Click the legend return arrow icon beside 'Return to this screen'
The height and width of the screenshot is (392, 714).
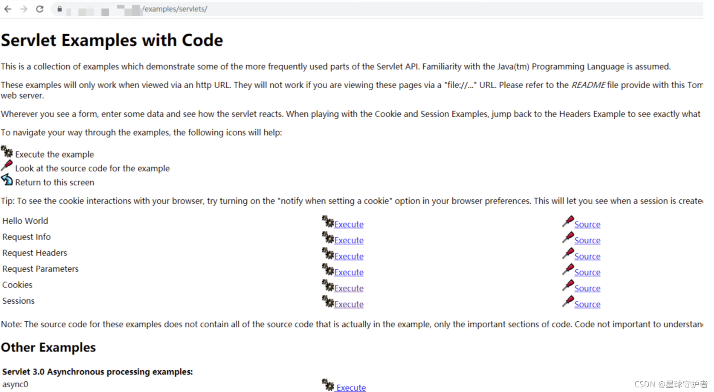tap(7, 179)
